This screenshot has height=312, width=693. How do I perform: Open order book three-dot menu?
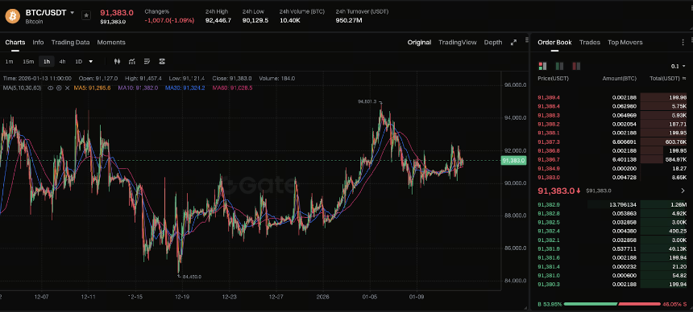(x=683, y=43)
